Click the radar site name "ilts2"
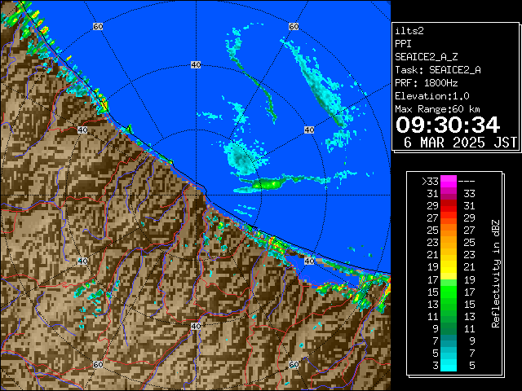The image size is (522, 391). tap(409, 31)
